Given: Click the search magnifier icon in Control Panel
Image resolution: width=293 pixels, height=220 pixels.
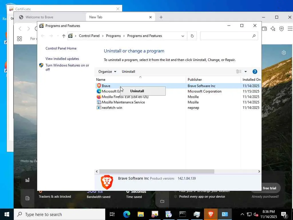Looking at the screenshot, I should click(x=254, y=36).
